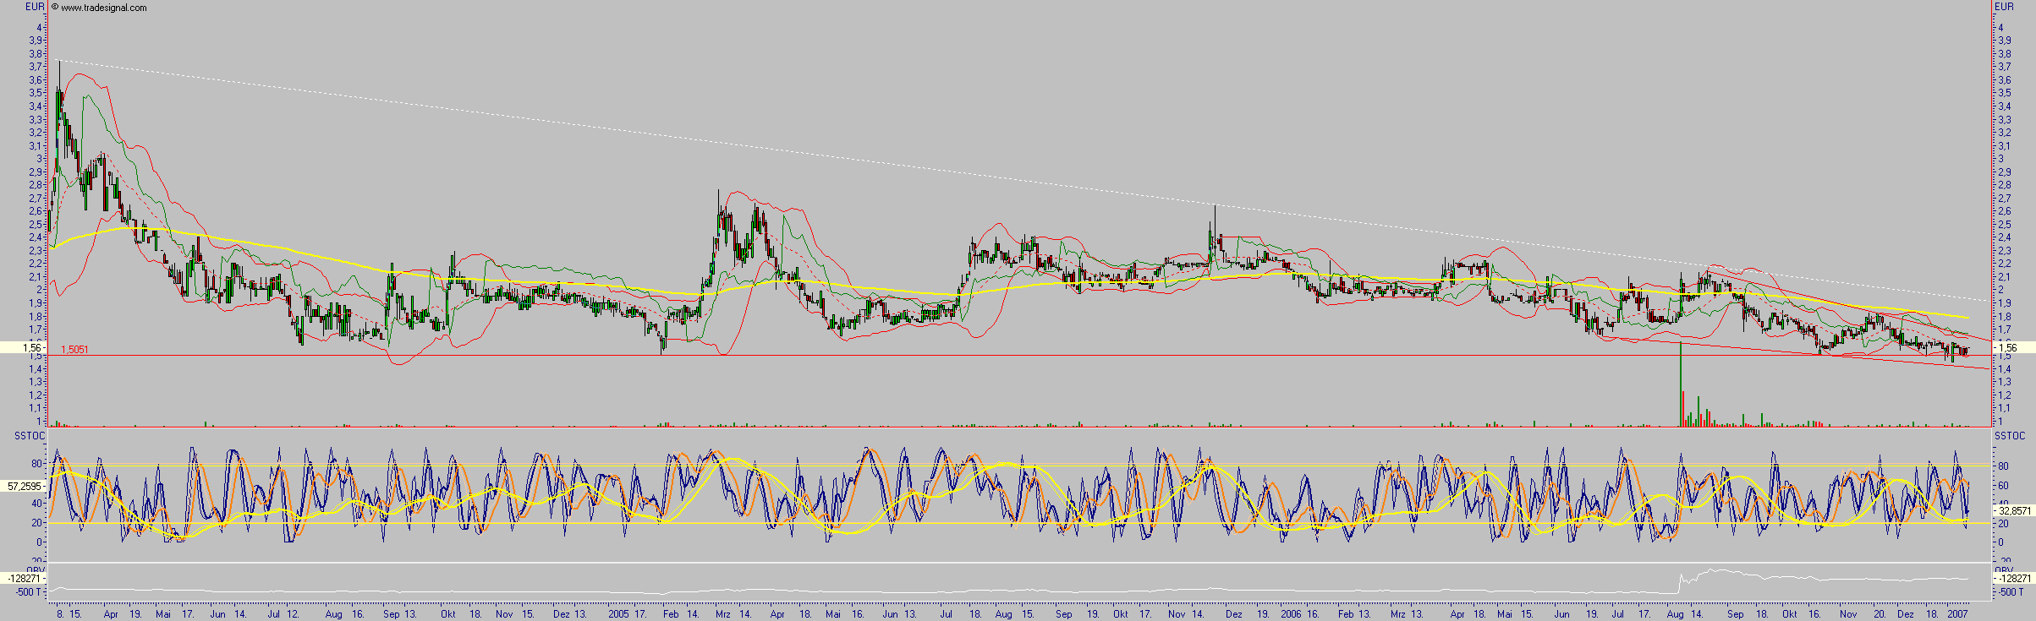2036x621 pixels.
Task: Click the -128271 OBV value on left axis
Action: point(22,579)
